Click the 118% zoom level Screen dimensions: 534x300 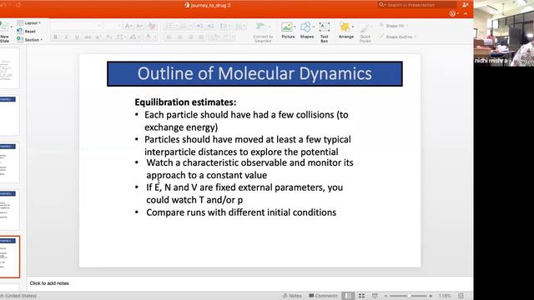tap(445, 296)
